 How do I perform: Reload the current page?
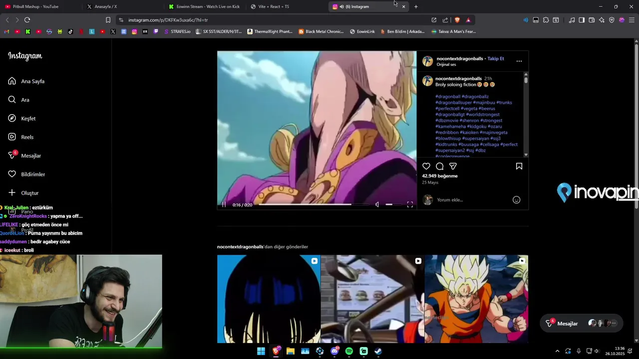coord(27,20)
